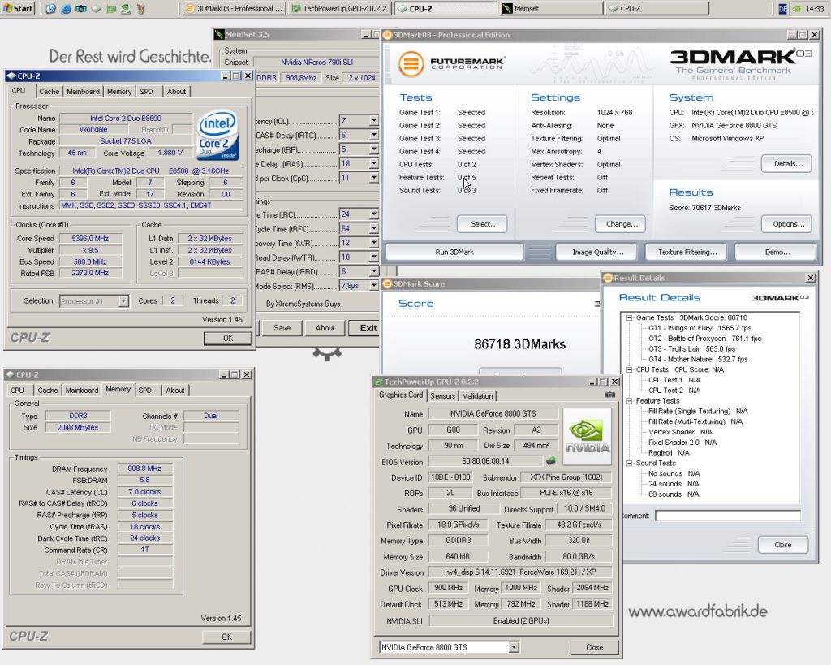Select Pixel Shader 2.0 row
831x665 pixels.
(682, 443)
